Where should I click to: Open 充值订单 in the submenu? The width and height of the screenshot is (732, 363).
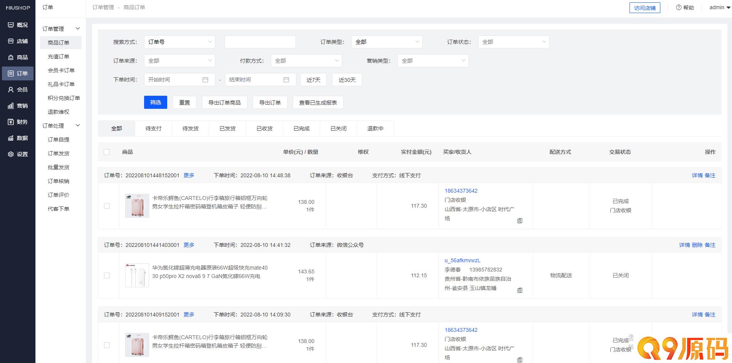pyautogui.click(x=59, y=57)
